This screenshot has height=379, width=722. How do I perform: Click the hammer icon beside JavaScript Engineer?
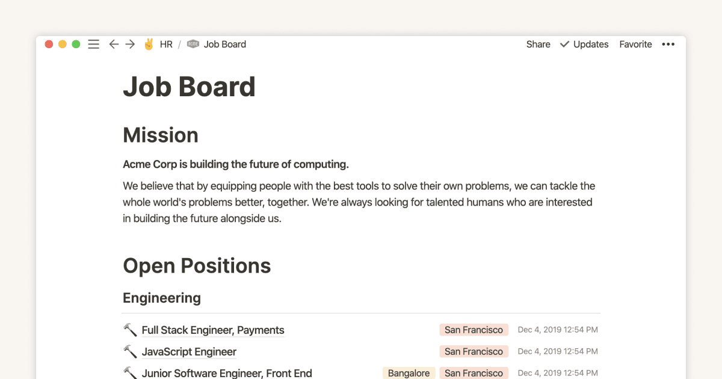[129, 351]
